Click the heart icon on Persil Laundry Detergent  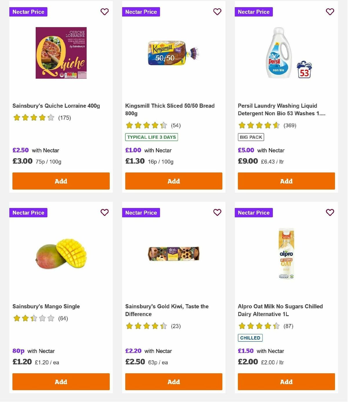(x=330, y=12)
